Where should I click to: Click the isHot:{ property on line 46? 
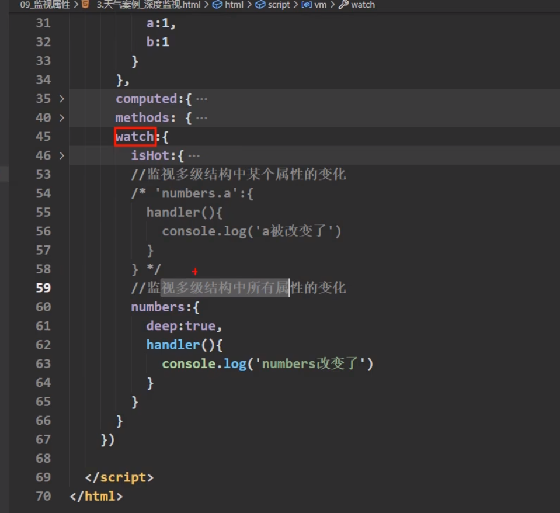158,155
